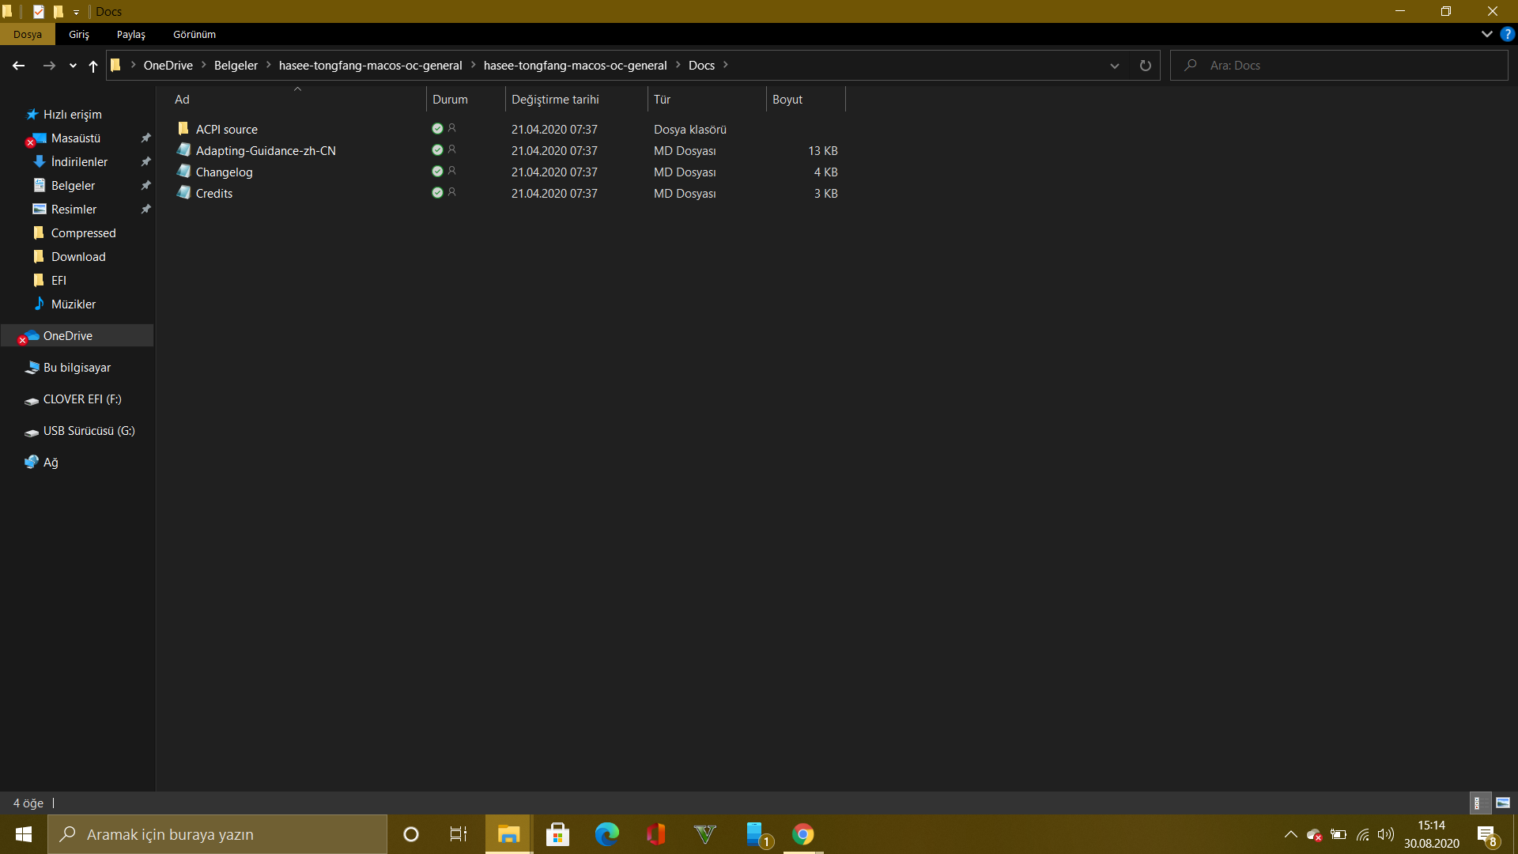
Task: Click the help question mark icon
Action: pos(1508,34)
